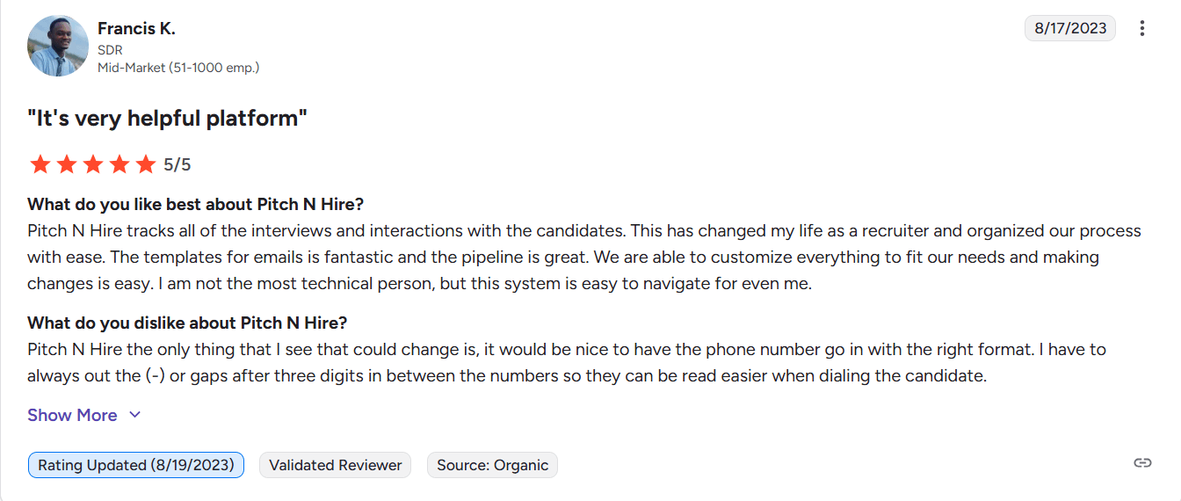Click the Show More link
1181x501 pixels.
pyautogui.click(x=72, y=415)
